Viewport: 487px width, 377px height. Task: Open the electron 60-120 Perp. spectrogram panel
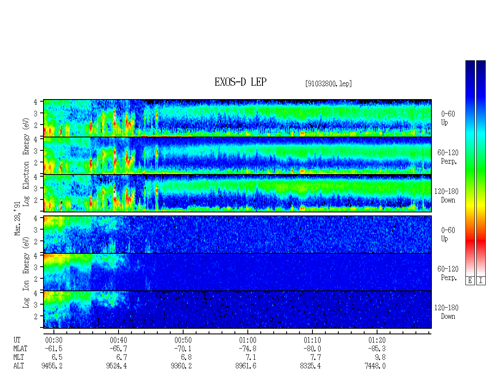click(x=237, y=156)
